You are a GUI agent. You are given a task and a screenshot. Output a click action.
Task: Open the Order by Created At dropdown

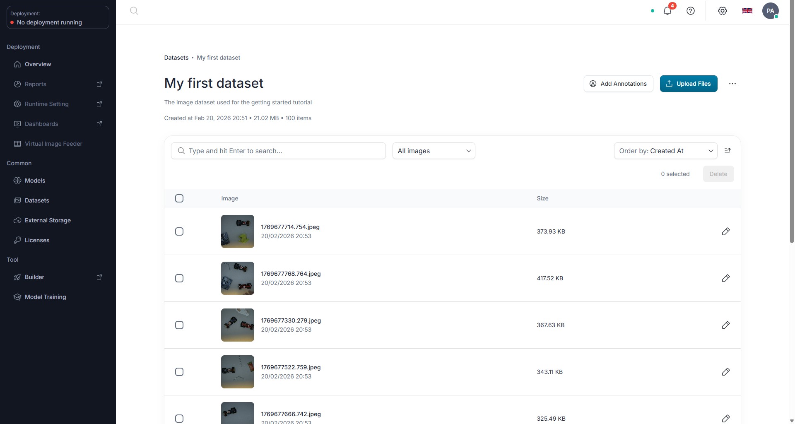tap(665, 151)
